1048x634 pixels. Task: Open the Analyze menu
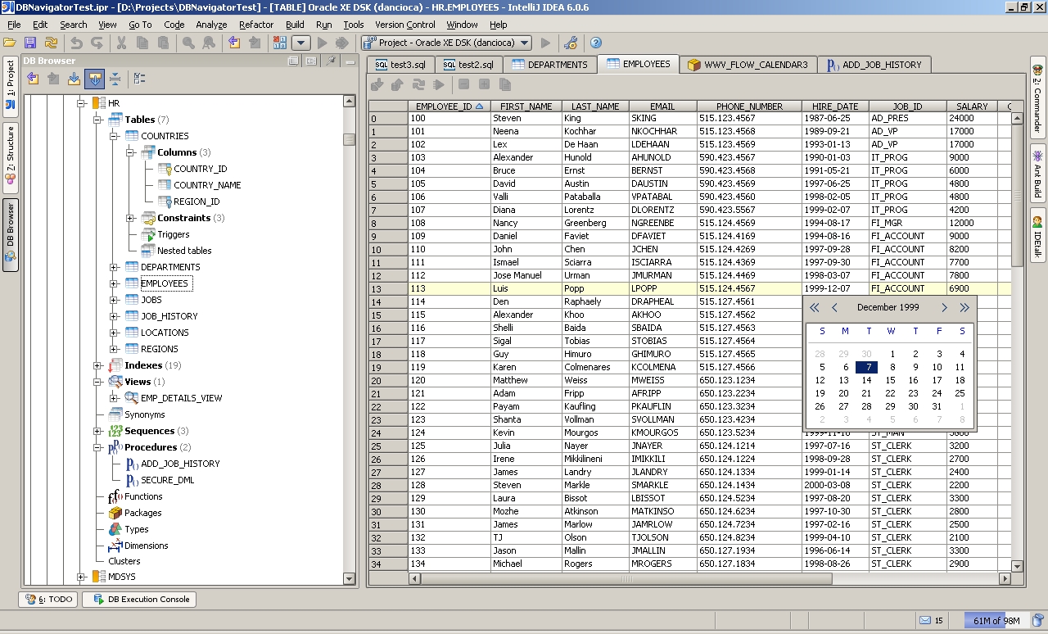point(211,25)
